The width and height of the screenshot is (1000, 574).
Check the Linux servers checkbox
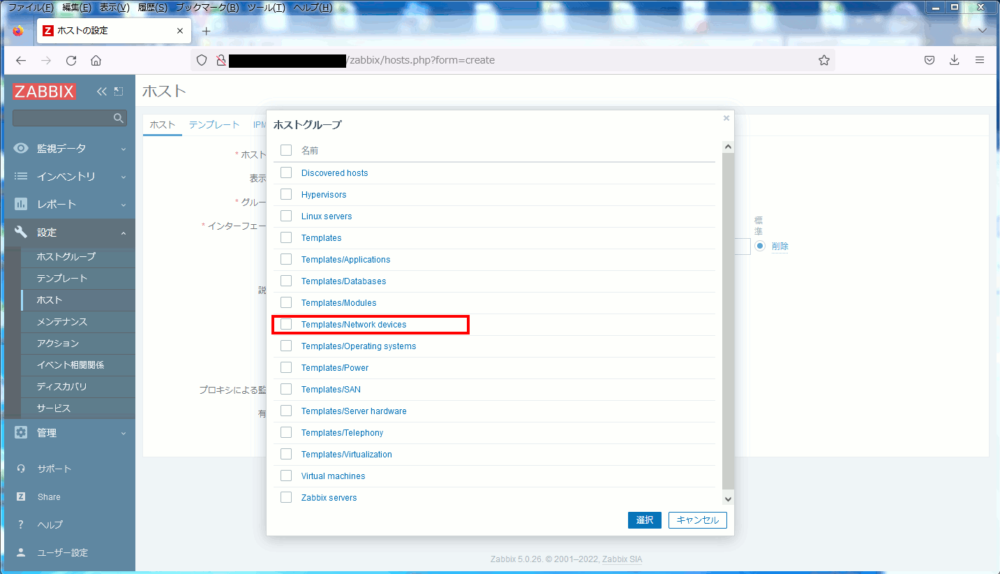[286, 216]
